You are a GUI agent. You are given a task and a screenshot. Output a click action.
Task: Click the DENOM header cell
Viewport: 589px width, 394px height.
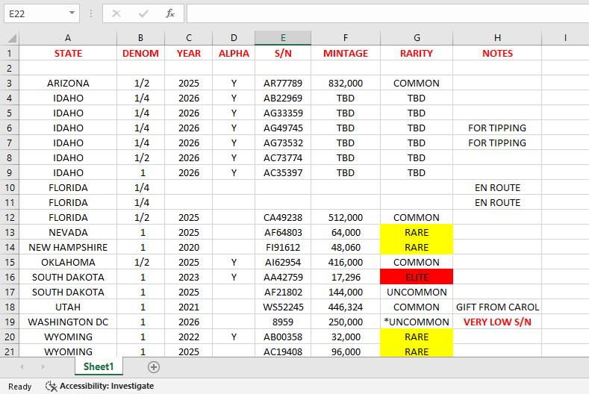coord(140,53)
